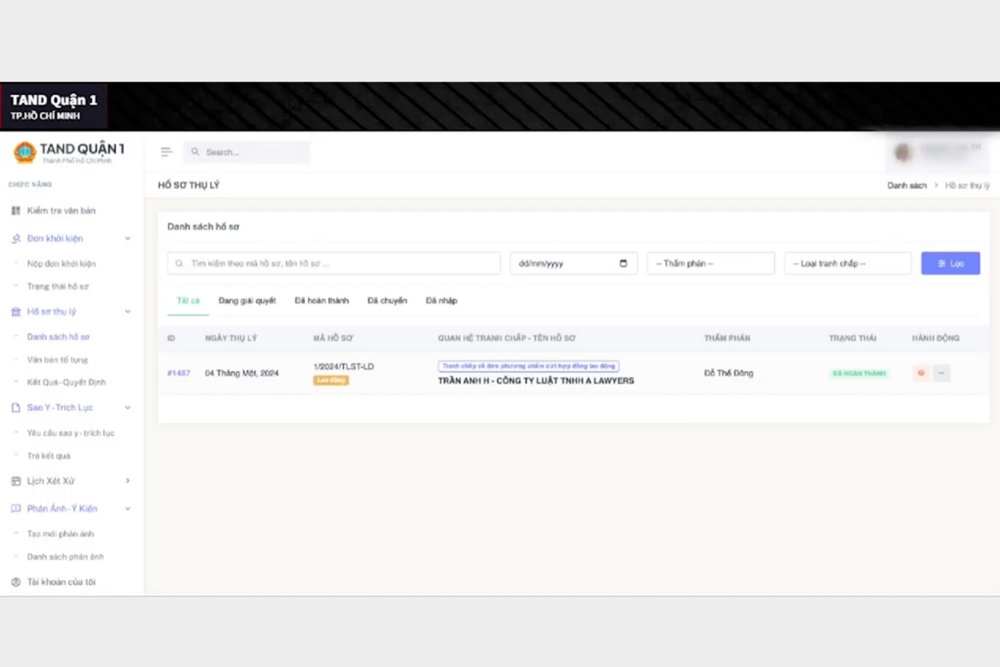
Task: Switch to the Đã chuyển tab
Action: 387,300
